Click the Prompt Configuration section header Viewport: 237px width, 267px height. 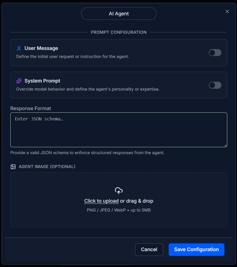coord(118,32)
